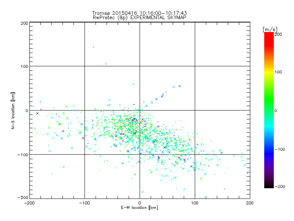Click the x-axis '-100' tick label

tap(85, 203)
